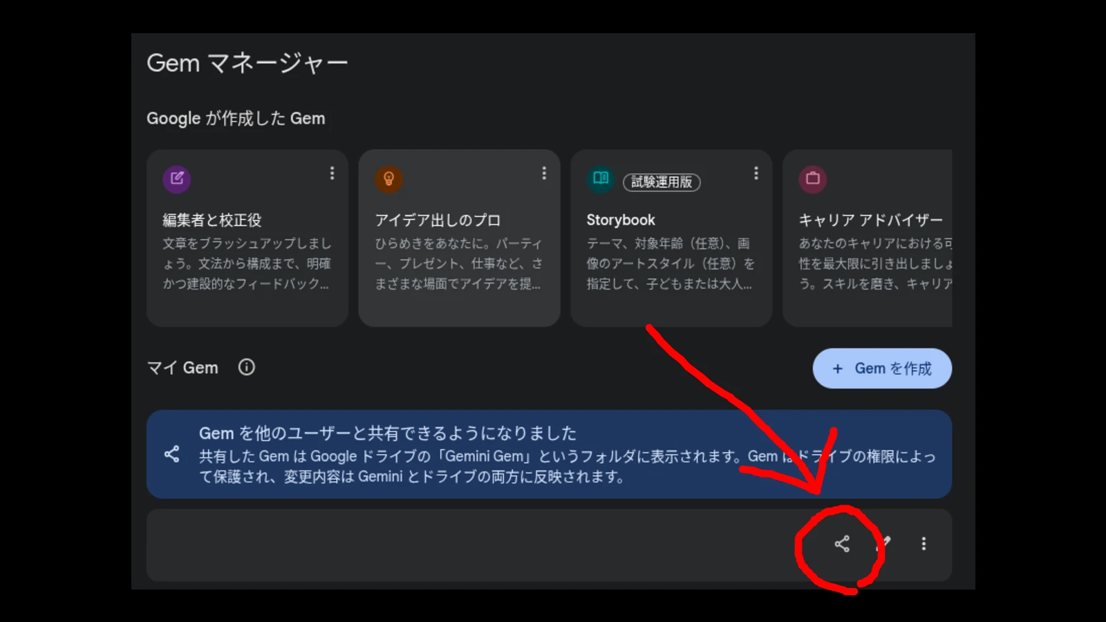Click the Gem を作成 button
Viewport: 1106px width, 622px height.
[x=882, y=368]
